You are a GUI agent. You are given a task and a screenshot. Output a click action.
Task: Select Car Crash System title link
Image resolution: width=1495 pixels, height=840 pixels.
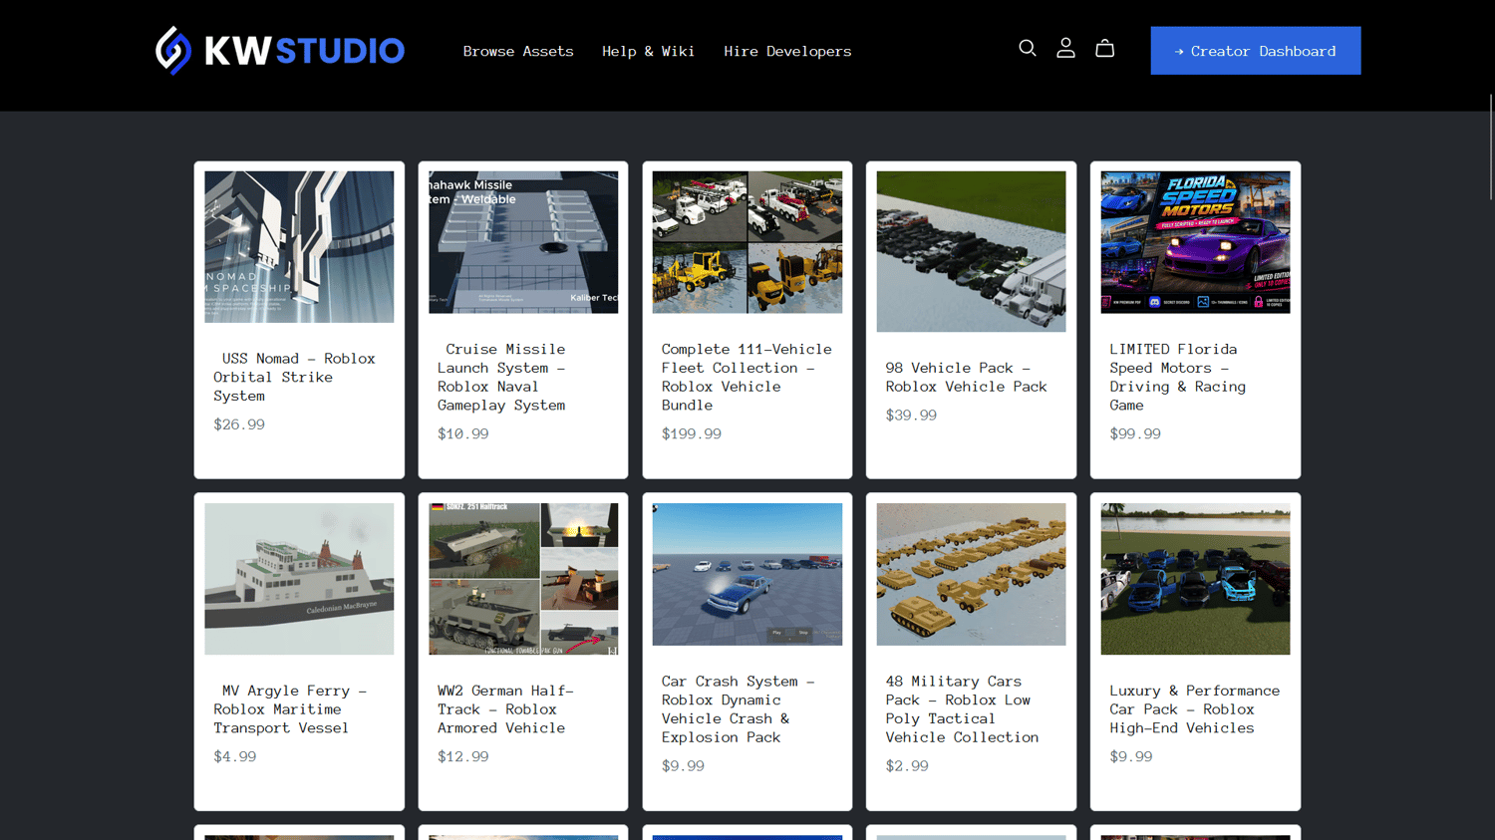click(739, 709)
